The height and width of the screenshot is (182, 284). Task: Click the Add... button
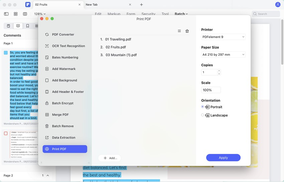(110, 158)
